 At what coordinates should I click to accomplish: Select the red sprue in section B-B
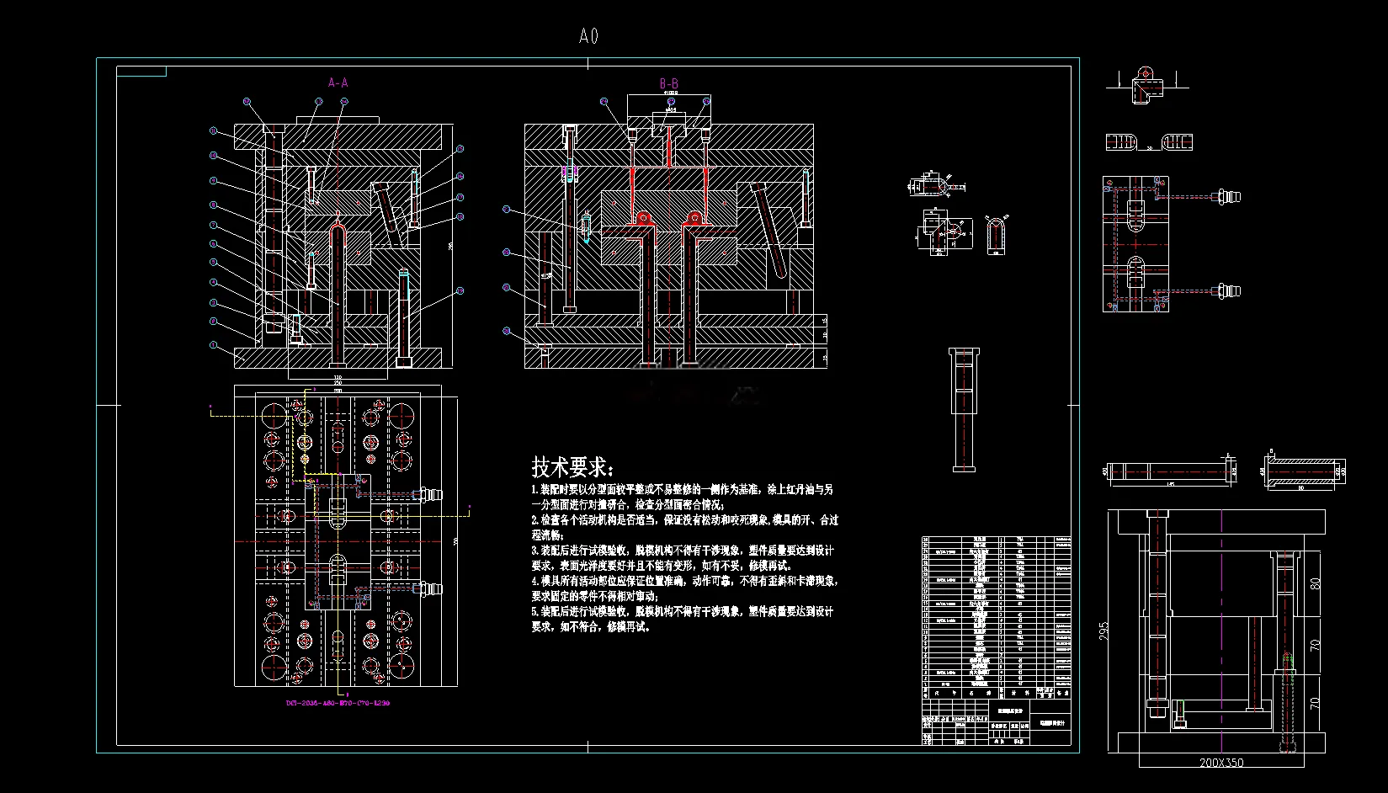click(669, 147)
